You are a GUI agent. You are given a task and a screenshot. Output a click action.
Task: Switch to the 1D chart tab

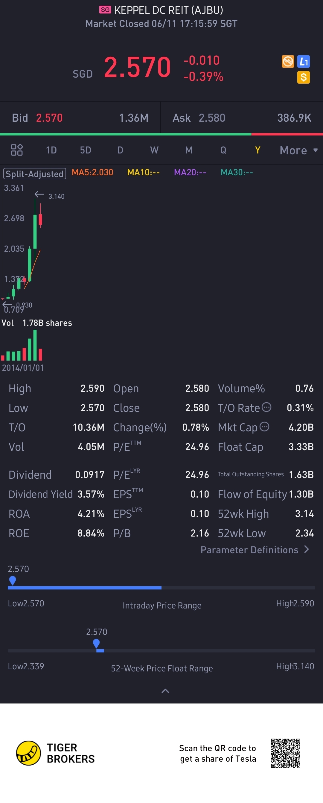tap(51, 150)
